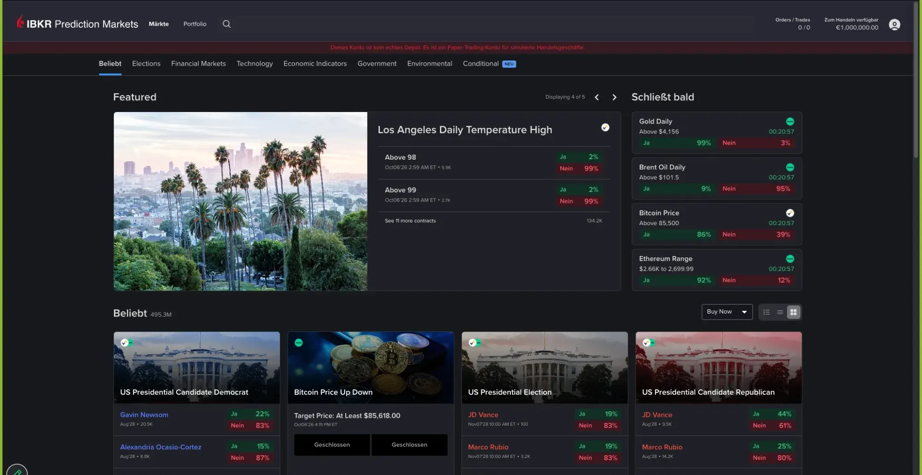Open Alexandria Ocasio-Cortez contract link
This screenshot has width=922, height=475.
(x=160, y=447)
